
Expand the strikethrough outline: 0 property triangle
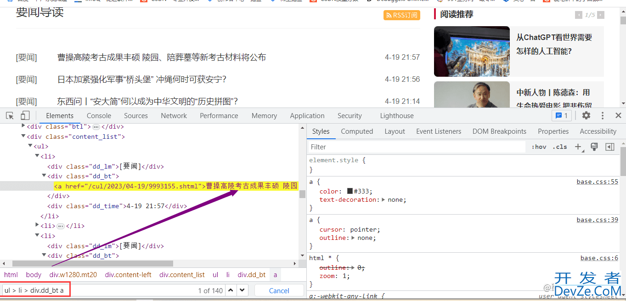(353, 267)
